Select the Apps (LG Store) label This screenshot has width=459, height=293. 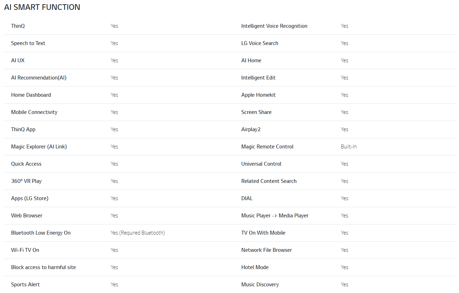coord(30,198)
